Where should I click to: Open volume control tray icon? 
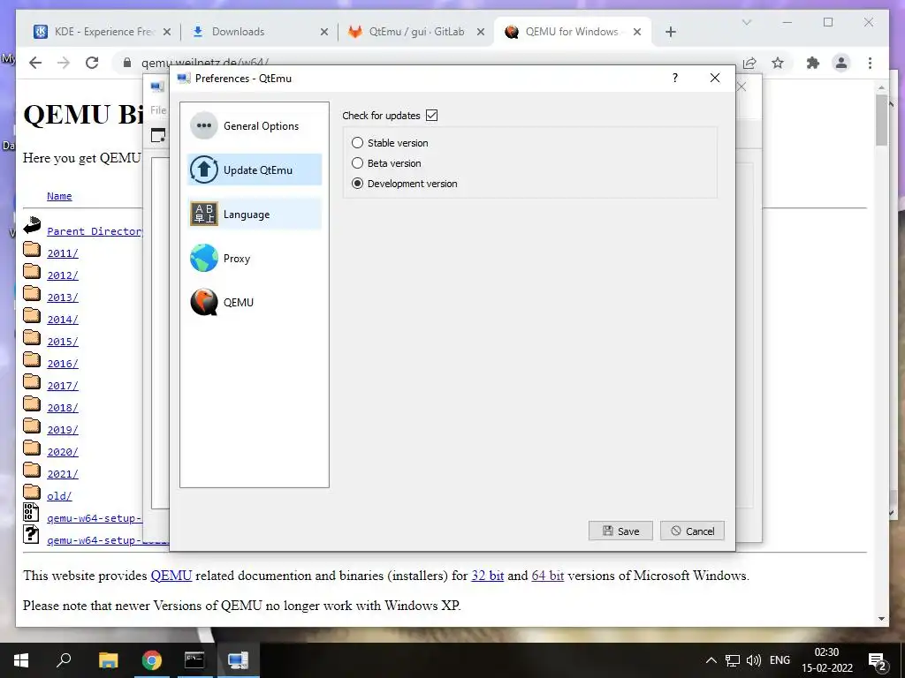753,660
